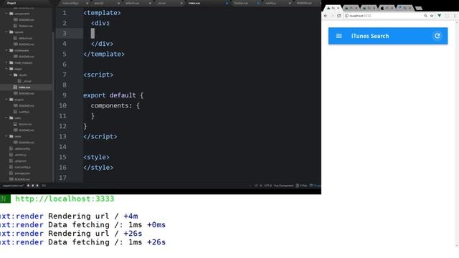The width and height of the screenshot is (459, 258).
Task: Reload the localhost page in Chrome
Action: coord(339,16)
